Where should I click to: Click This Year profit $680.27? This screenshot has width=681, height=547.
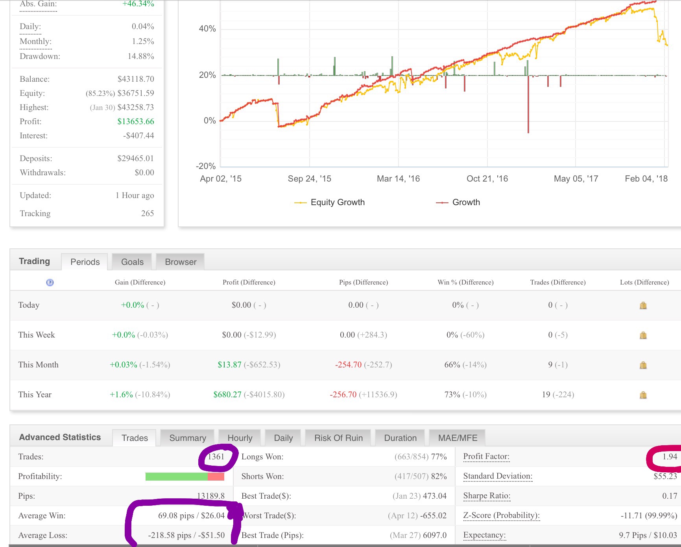(227, 395)
